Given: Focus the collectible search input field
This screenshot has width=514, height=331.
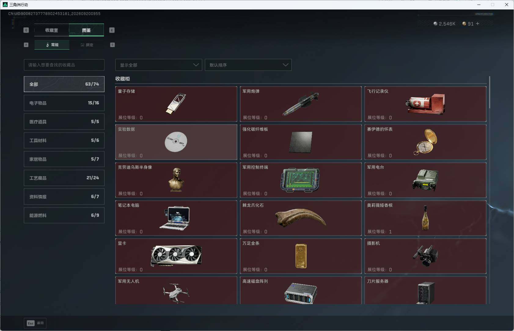Looking at the screenshot, I should click(x=64, y=65).
